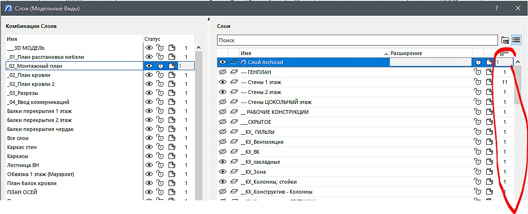Click eye status icon of _02_План кровли combination
Screen dimensions: 528x214
[149, 75]
